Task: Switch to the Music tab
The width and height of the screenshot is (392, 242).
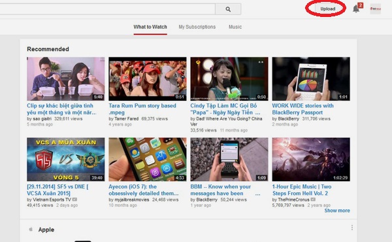Action: tap(235, 27)
